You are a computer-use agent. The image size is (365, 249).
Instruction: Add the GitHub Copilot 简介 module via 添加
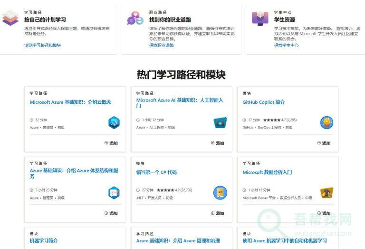(324, 143)
